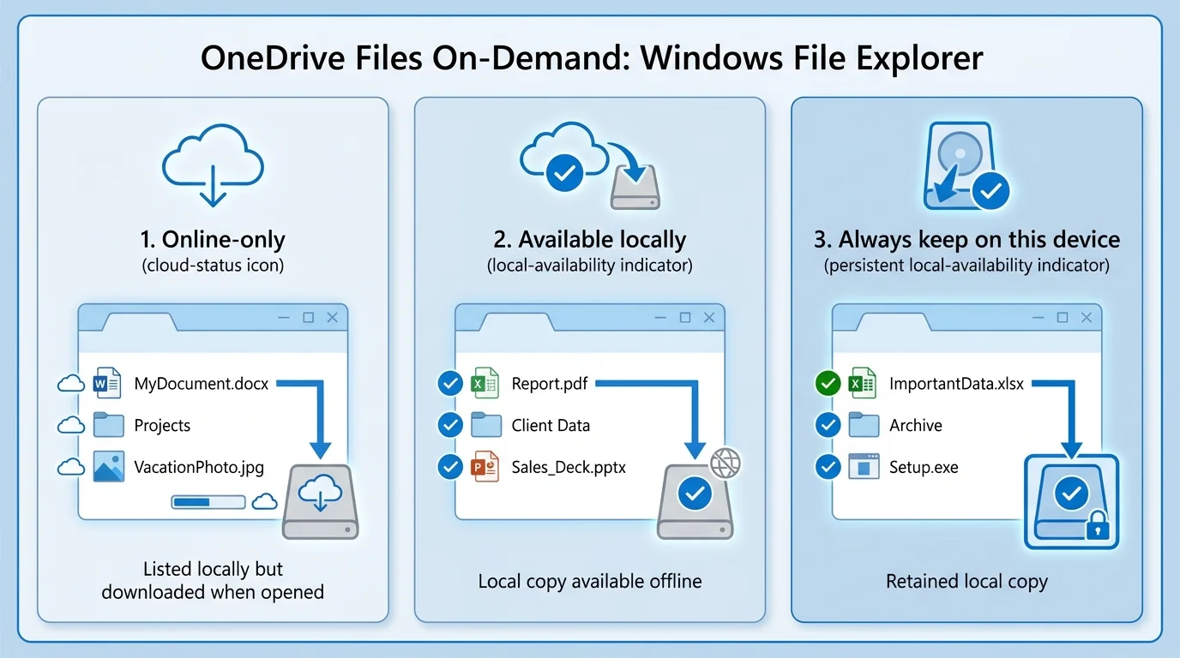
Task: Click the blue checkmark beside Sales_Deck.pptx
Action: click(450, 467)
